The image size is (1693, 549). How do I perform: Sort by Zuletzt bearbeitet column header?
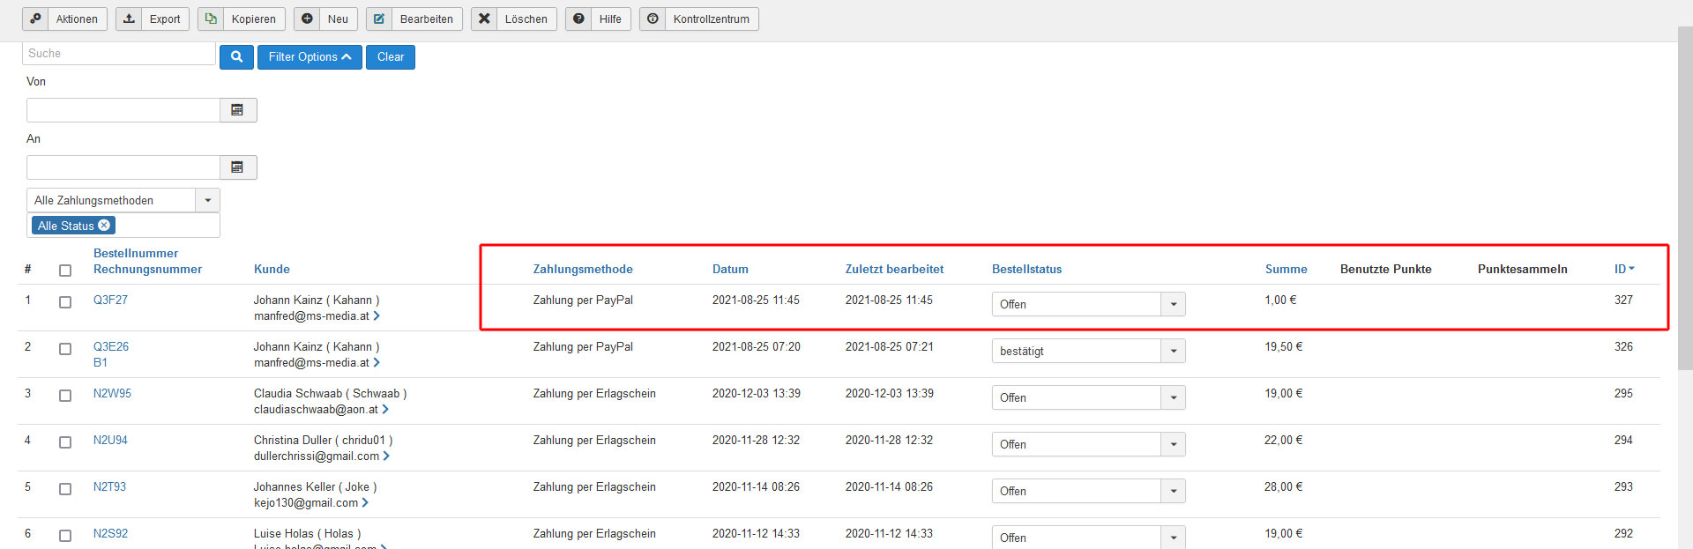(x=894, y=269)
